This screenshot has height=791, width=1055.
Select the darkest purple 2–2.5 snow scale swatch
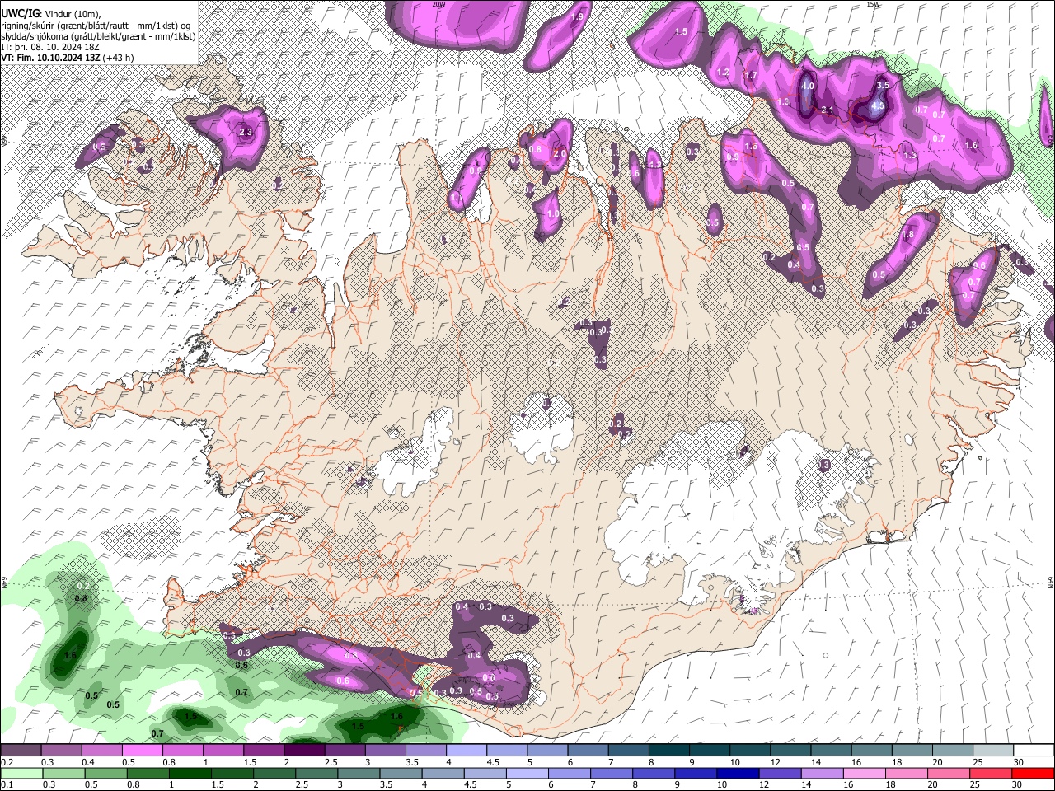coord(304,751)
